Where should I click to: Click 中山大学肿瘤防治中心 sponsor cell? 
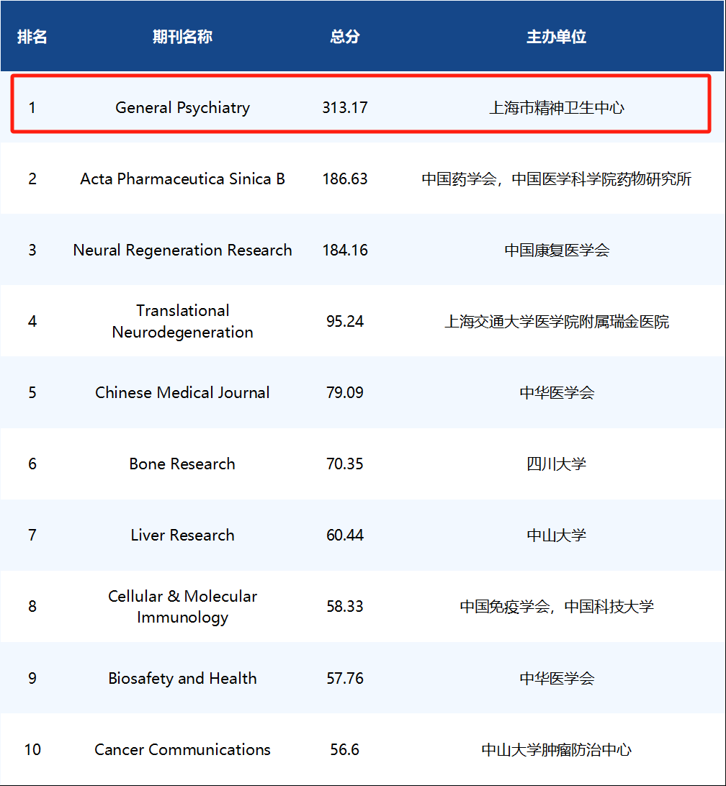pos(557,749)
